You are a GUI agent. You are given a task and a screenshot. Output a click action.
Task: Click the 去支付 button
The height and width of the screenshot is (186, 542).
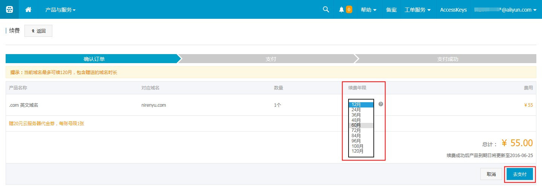click(x=520, y=174)
